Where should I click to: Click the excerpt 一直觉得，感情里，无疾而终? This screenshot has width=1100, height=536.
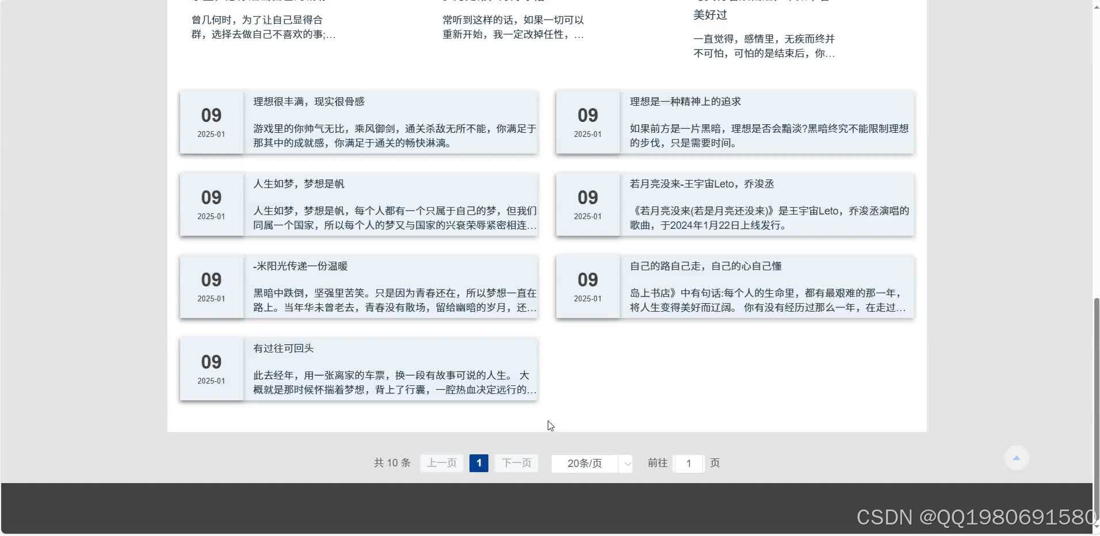(763, 46)
